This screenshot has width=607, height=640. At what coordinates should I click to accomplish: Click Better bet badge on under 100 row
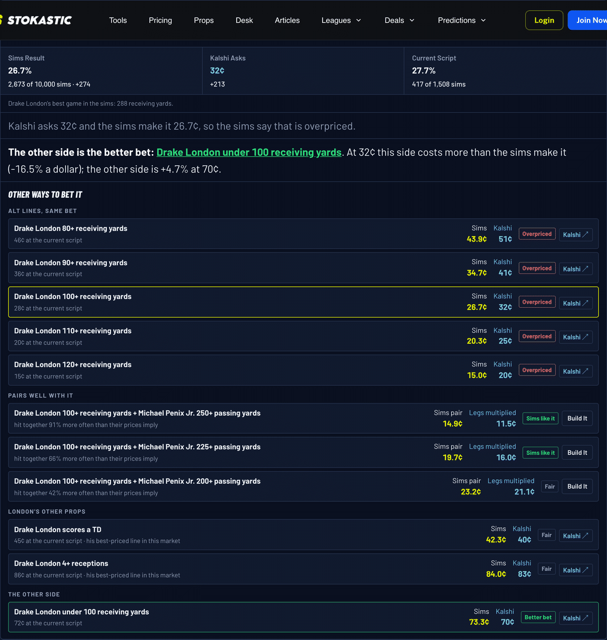point(538,617)
